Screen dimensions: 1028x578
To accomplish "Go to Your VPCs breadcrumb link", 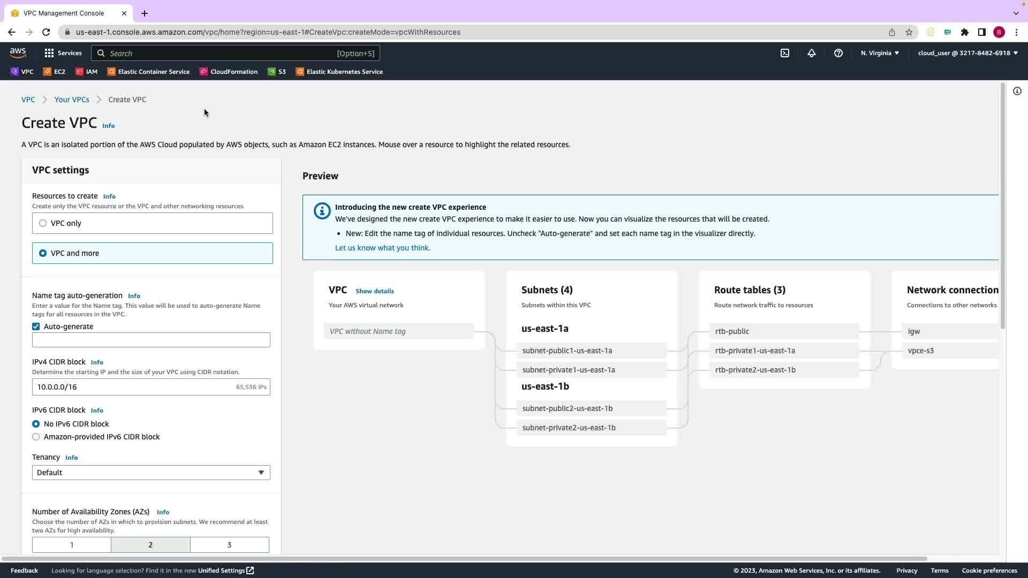I will (72, 100).
